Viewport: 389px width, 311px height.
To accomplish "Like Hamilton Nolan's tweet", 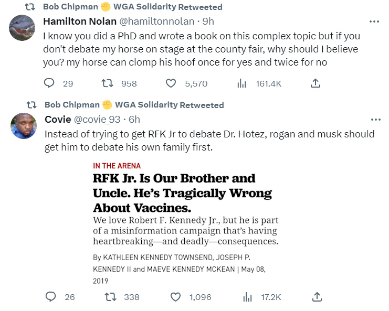I will (x=171, y=83).
